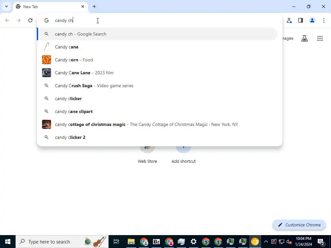Switch to active Chrome Canary taskbar icon

[255, 242]
